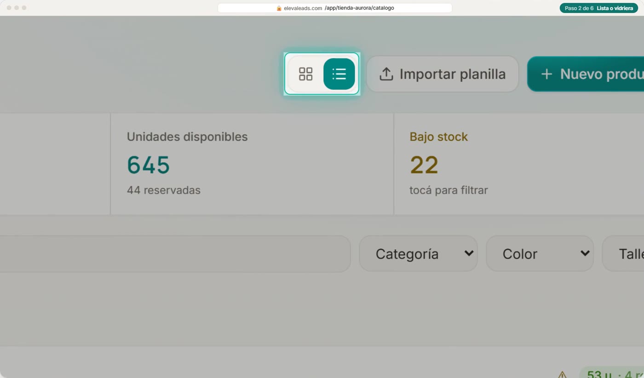644x378 pixels.
Task: Create a new product with Nuevo producto
Action: point(586,74)
